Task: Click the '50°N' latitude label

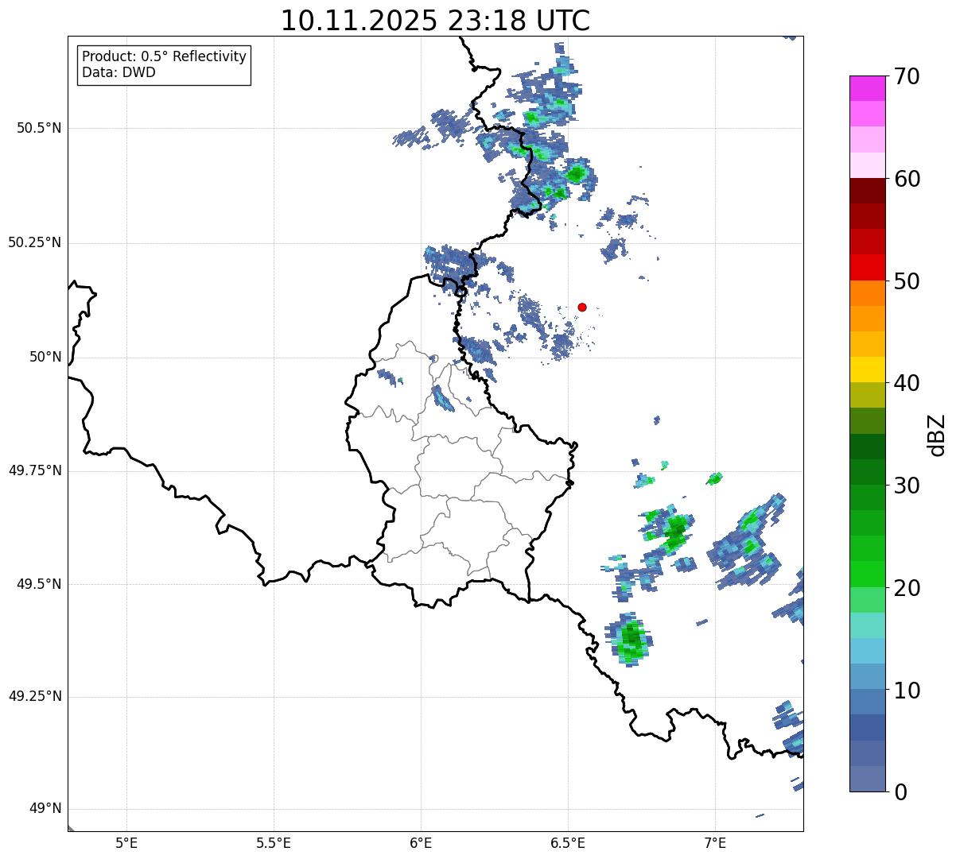Action: pyautogui.click(x=45, y=357)
